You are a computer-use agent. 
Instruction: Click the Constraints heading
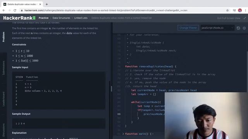[19, 45]
